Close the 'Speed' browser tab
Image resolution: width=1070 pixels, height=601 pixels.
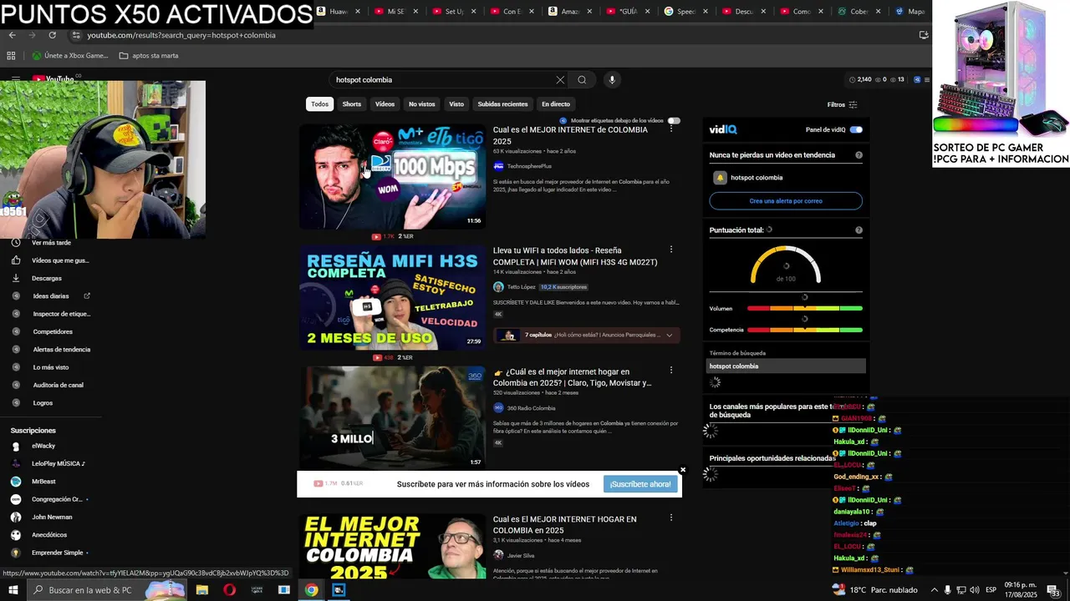click(x=706, y=12)
